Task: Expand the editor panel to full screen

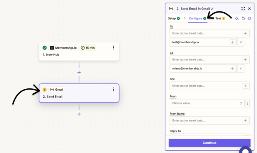Action: point(243,9)
